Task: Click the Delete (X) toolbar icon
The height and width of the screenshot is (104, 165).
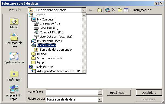Action: tap(114, 10)
